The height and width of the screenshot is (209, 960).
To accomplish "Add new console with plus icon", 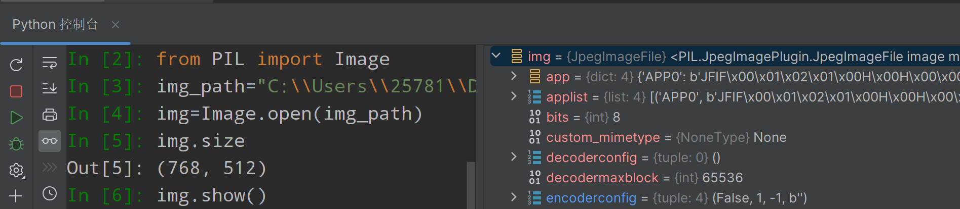I will (16, 196).
